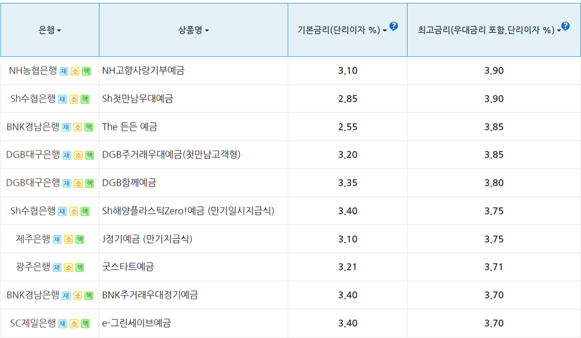
Task: Click green 핵 badge in BNK주거래우대정기예금 row
Action: click(88, 296)
